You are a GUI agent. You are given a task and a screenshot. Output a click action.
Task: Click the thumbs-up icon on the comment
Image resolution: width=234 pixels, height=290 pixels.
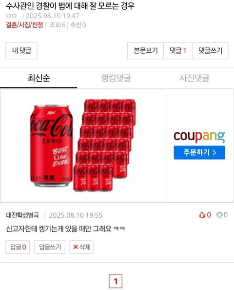[202, 215]
